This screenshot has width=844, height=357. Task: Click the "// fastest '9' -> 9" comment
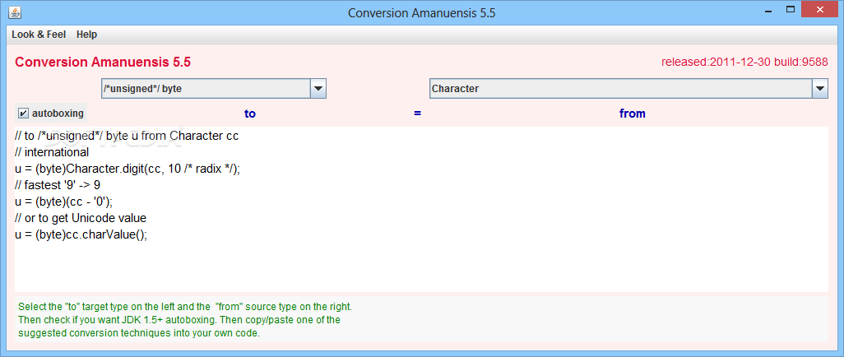(x=58, y=185)
